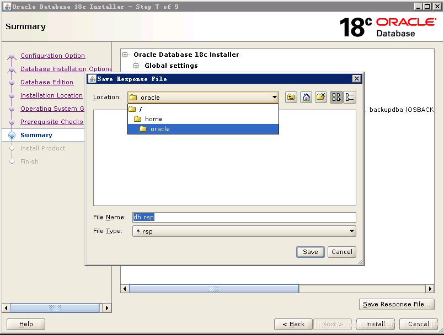Create a new folder icon
Image resolution: width=444 pixels, height=335 pixels.
pos(321,98)
